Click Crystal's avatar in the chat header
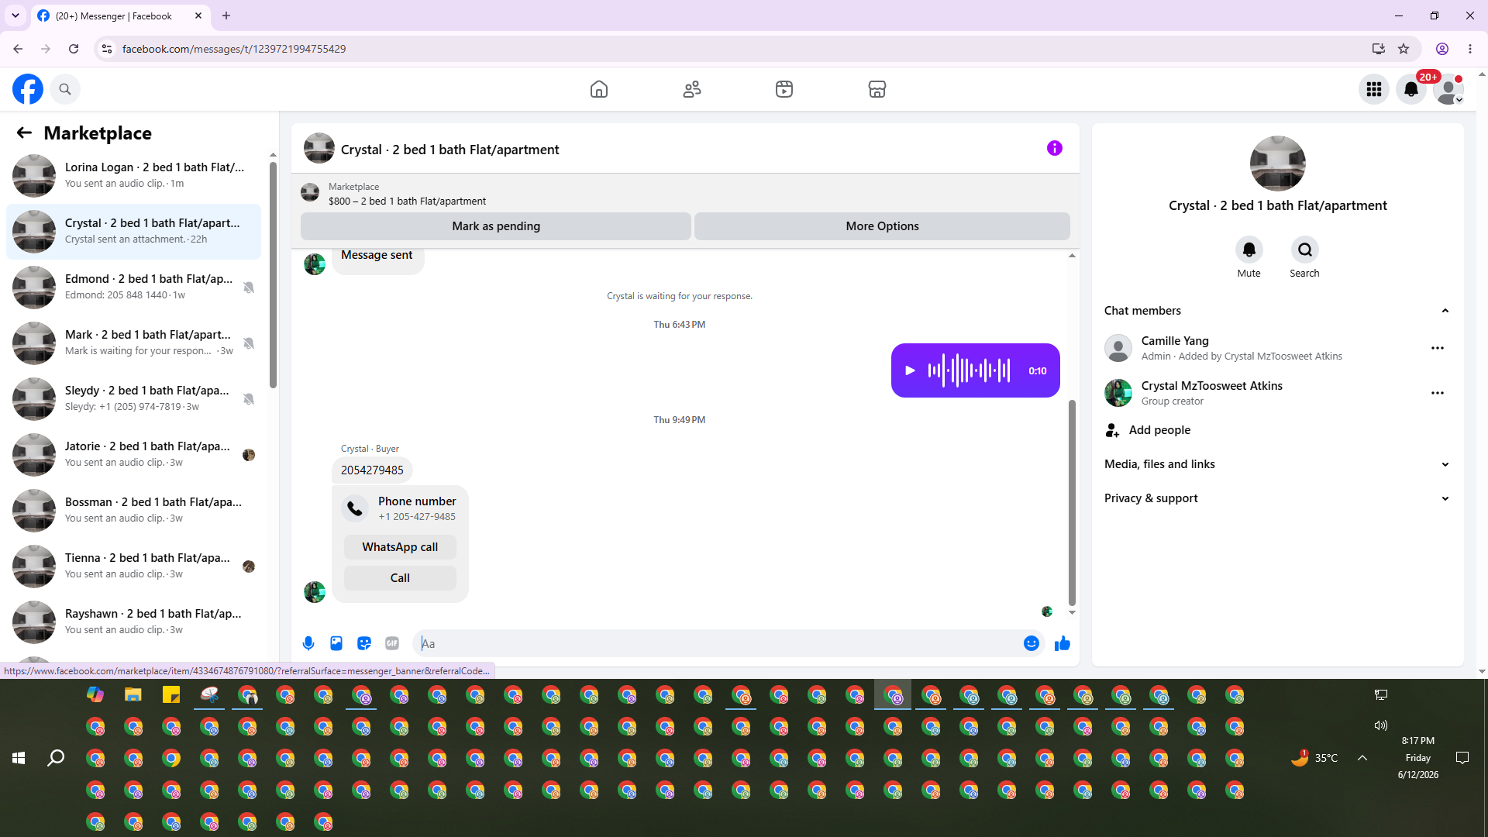Screen dimensions: 1488x837 pyautogui.click(x=319, y=148)
